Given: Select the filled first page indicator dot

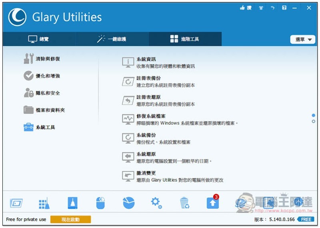Looking at the screenshot, I should (314, 115).
